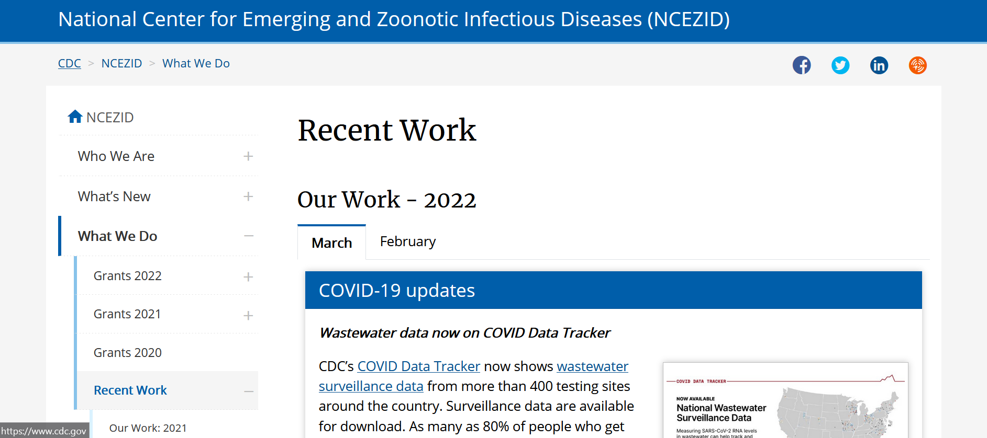
Task: Open Our Work: 2021 sidebar item
Action: click(x=148, y=428)
